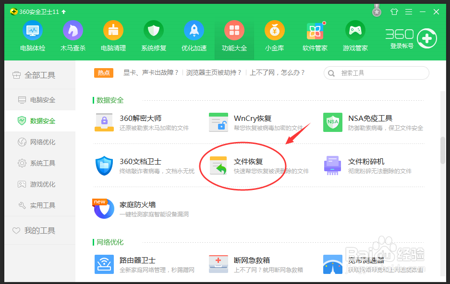Viewport: 450px width, 284px height.
Task: Click the 显卡、声卡出故障？ hot link
Action: (151, 73)
